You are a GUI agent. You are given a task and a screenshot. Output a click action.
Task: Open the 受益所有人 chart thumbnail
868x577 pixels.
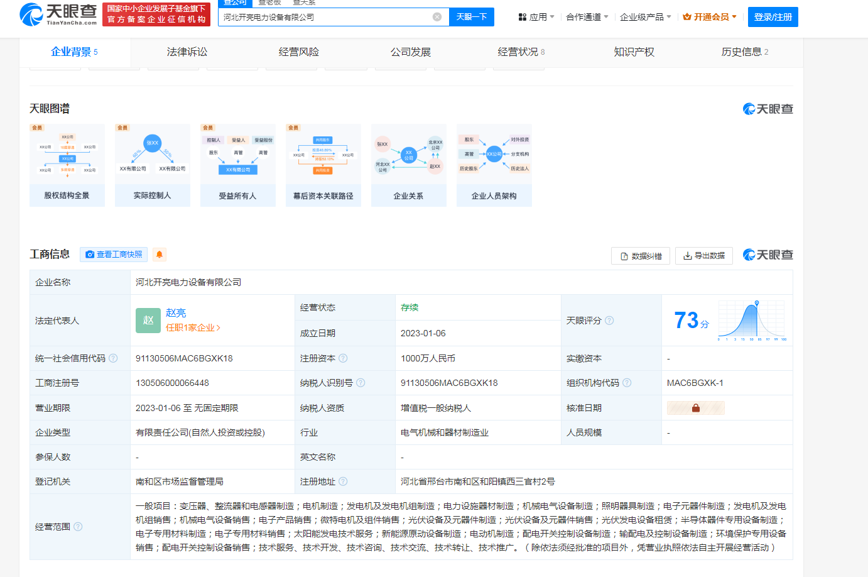pyautogui.click(x=237, y=165)
